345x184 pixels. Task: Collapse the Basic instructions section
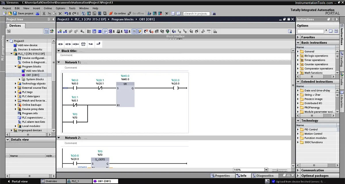(x=298, y=43)
